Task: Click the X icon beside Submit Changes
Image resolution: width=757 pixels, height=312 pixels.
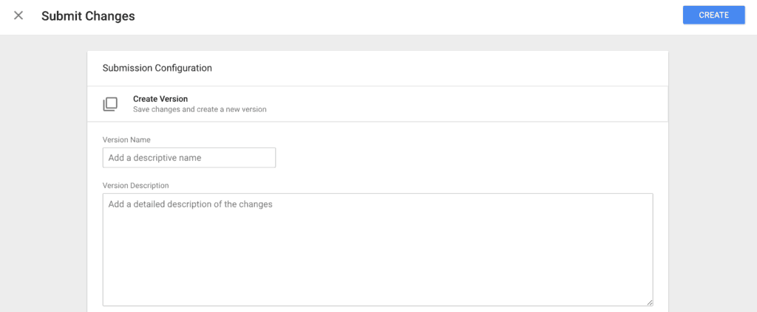Action: tap(18, 15)
